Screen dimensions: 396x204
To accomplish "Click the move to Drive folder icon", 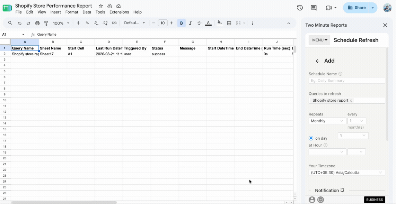I will tap(109, 6).
